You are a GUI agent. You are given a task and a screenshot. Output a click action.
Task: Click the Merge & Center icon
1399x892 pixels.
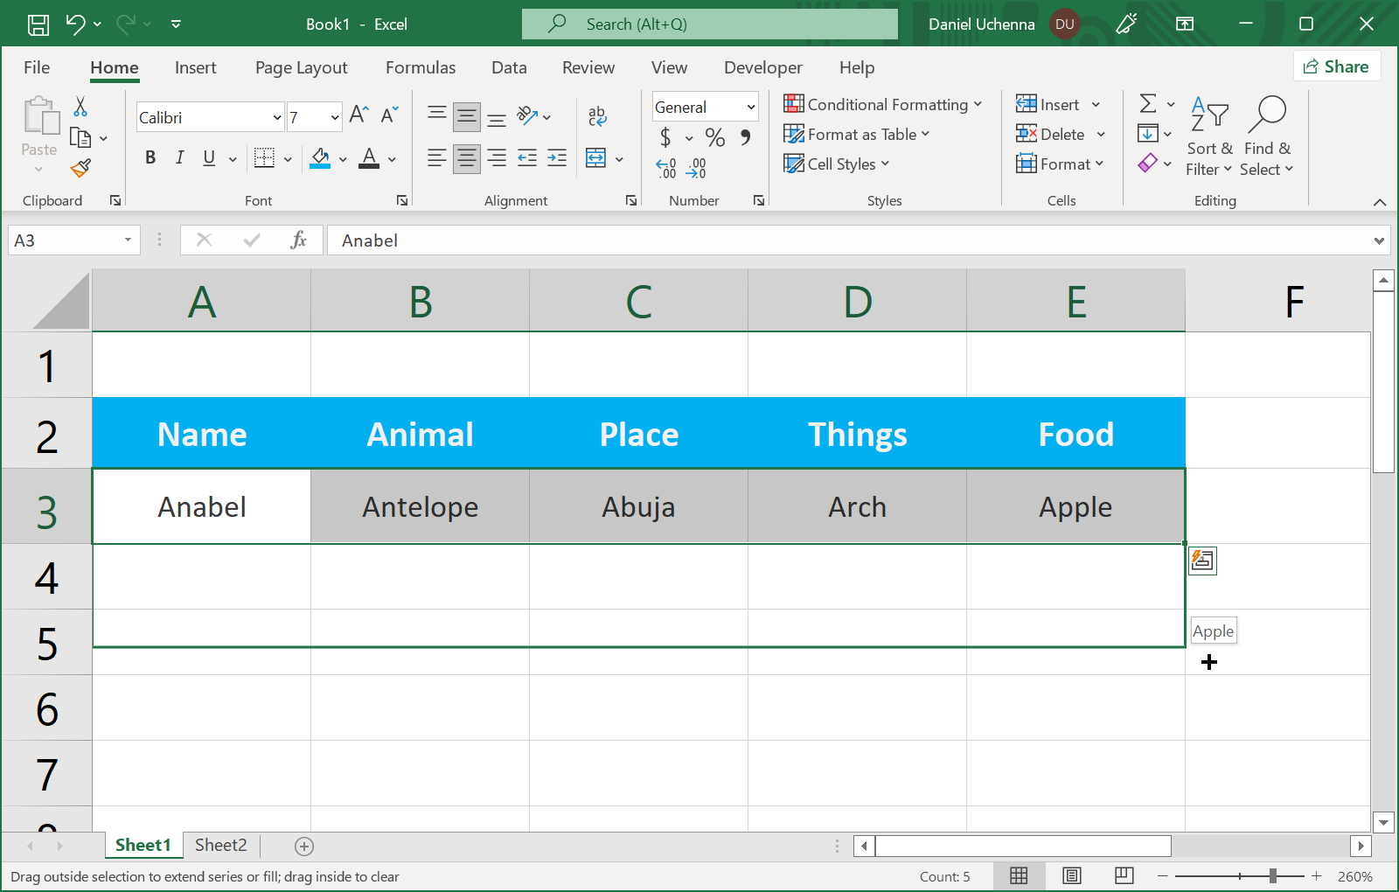(595, 158)
